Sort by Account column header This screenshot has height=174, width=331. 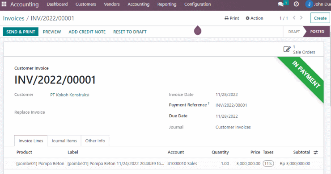(176, 152)
